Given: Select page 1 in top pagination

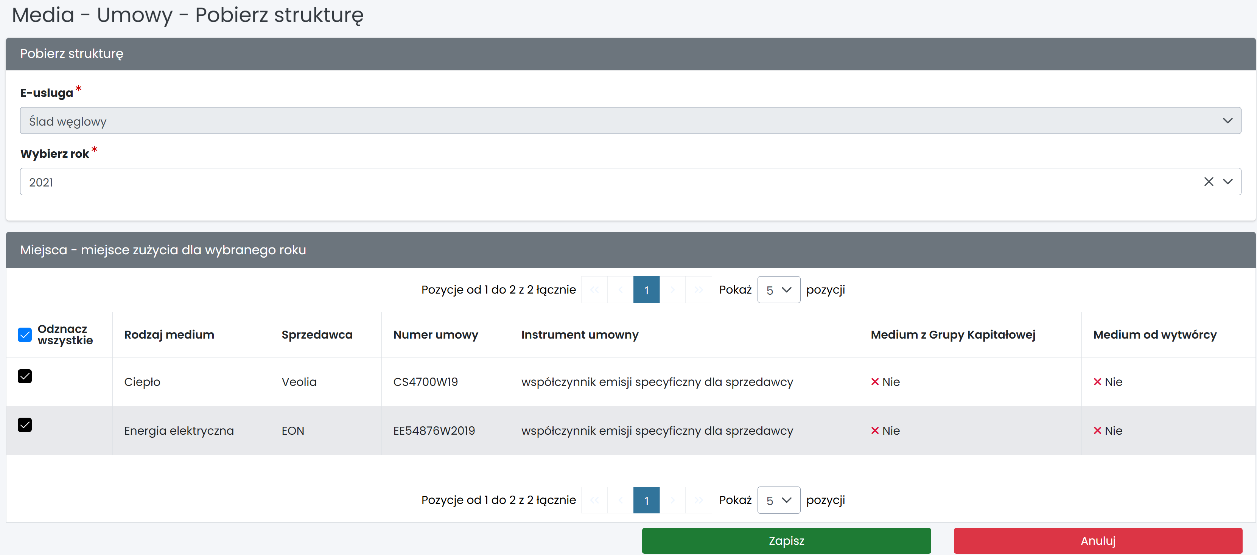Looking at the screenshot, I should tap(646, 290).
